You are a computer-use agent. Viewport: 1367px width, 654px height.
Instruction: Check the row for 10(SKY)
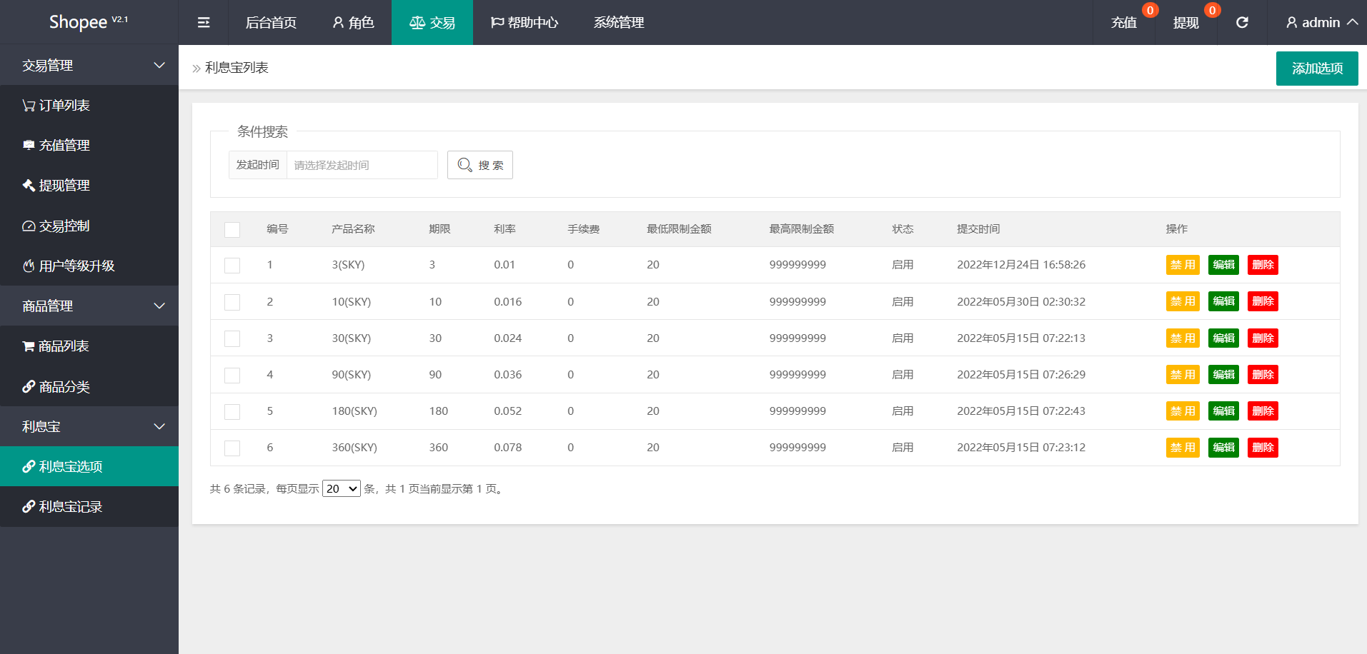click(x=232, y=303)
